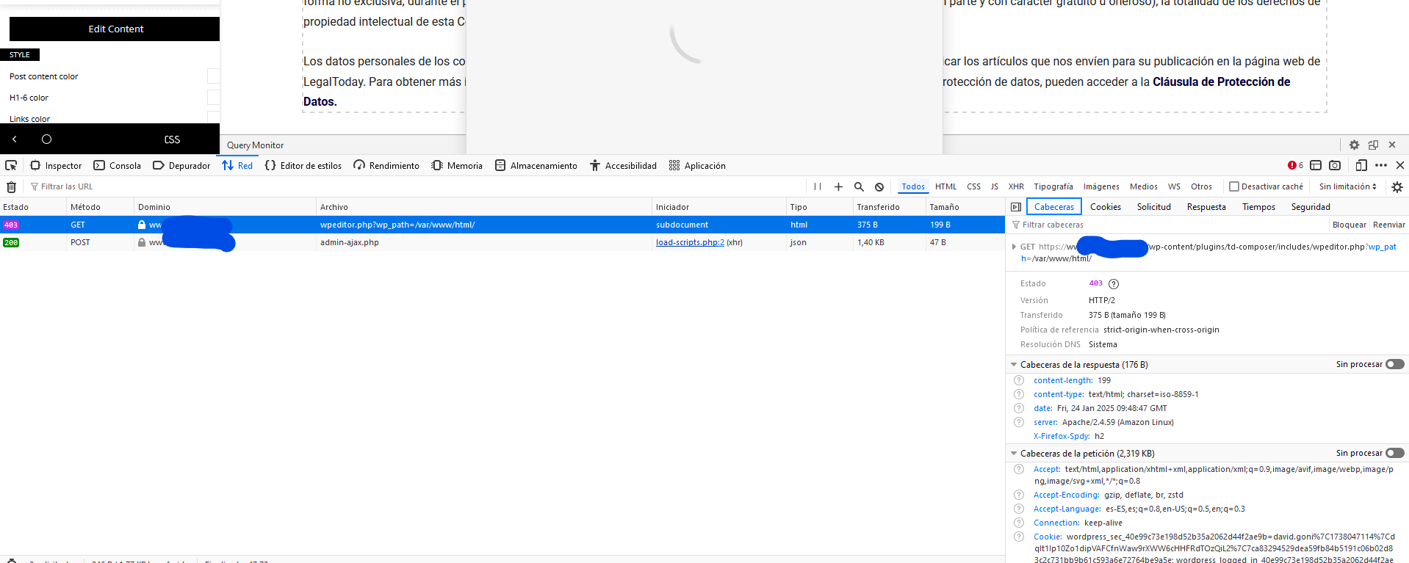Expand the GET request URL details

(x=1014, y=247)
